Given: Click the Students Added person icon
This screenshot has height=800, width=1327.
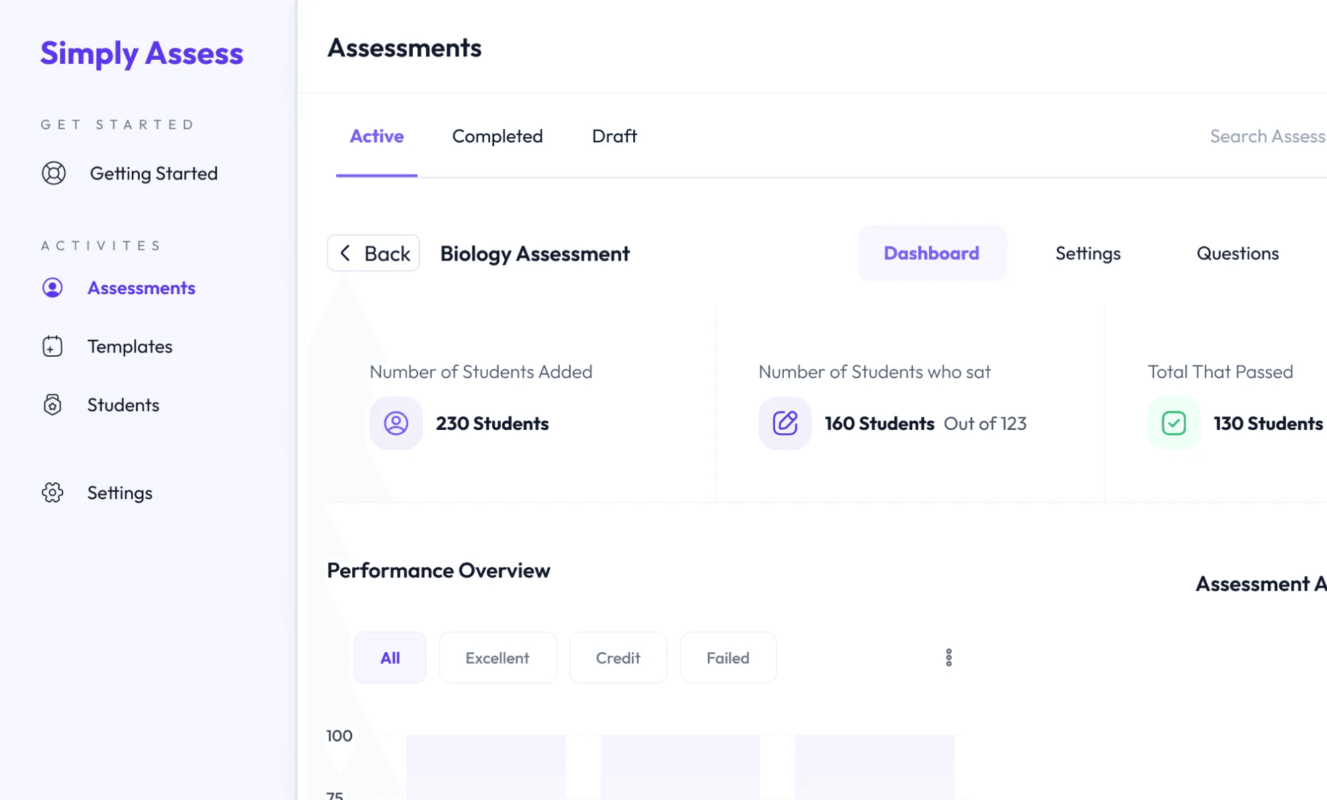Looking at the screenshot, I should point(396,423).
